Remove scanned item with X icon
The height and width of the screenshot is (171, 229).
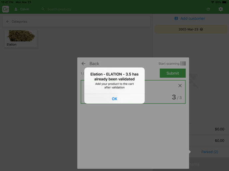180,86
